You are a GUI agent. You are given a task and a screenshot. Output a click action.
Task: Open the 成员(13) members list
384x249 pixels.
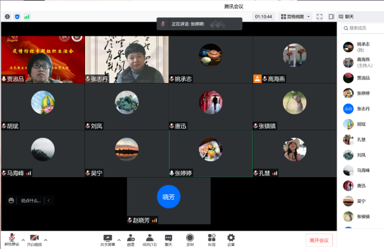tap(149, 239)
